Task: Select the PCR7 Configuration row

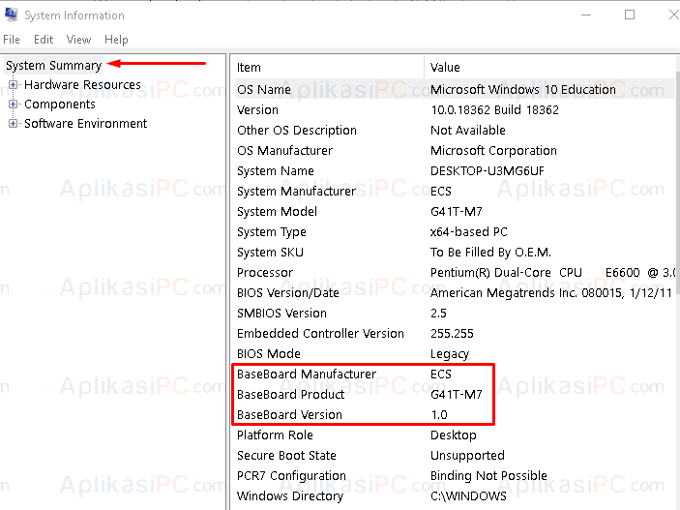Action: 455,476
